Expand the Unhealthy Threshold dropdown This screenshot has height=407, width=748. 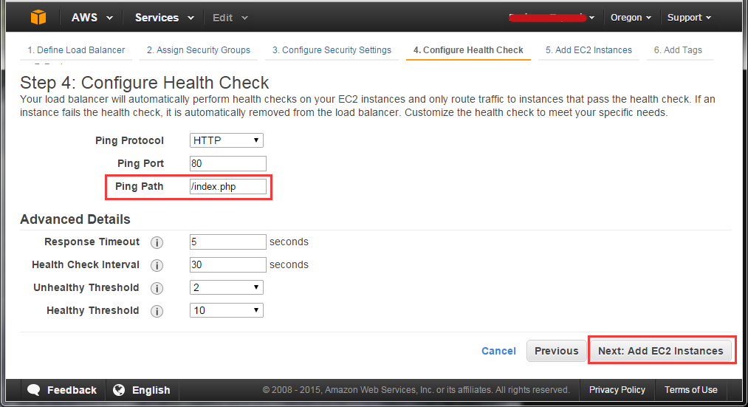(x=227, y=287)
